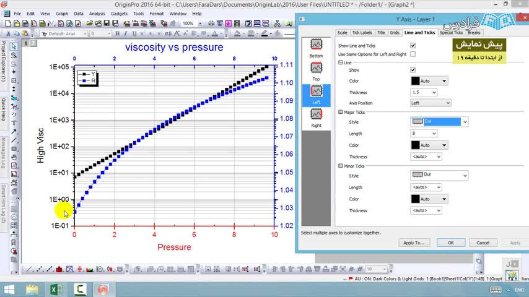Collapse the Major Ticks section expander
The width and height of the screenshot is (529, 297).
click(x=341, y=112)
